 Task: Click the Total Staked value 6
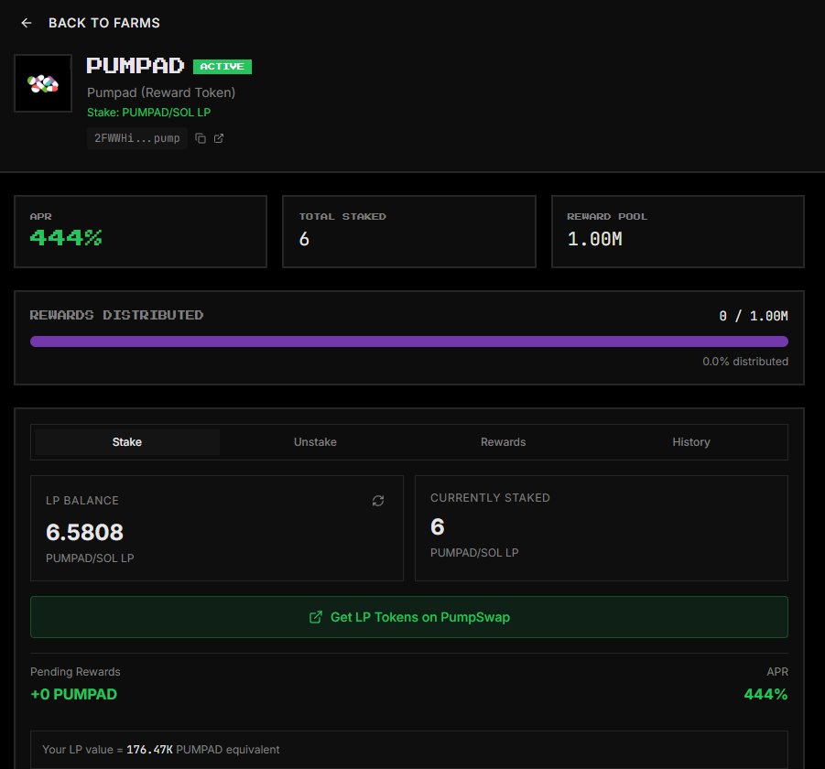[304, 239]
